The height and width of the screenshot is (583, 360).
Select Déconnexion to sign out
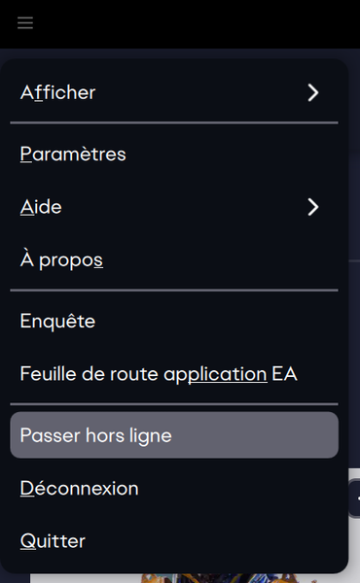pos(174,488)
